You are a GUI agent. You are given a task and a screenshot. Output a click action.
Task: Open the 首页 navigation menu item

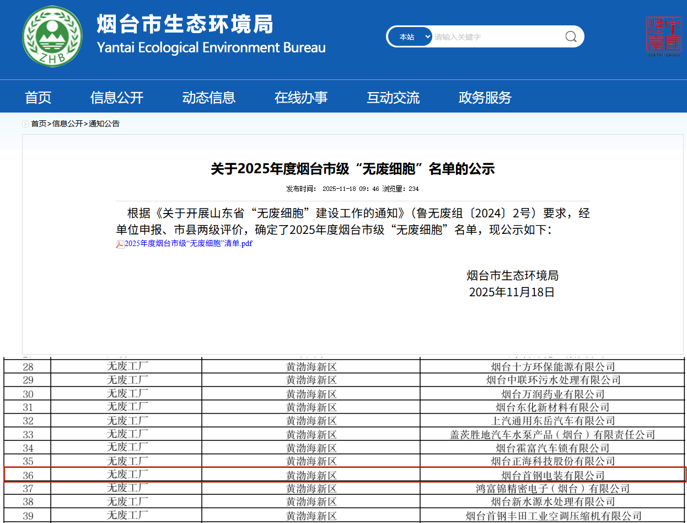coord(38,98)
